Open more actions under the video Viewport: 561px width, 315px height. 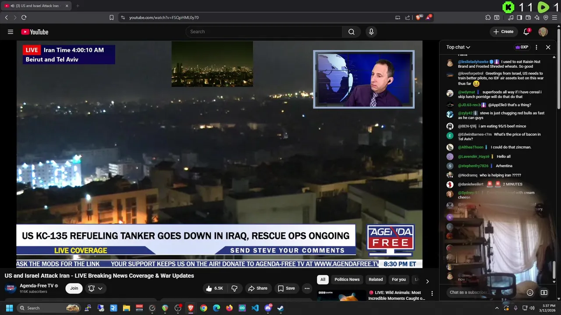(x=307, y=288)
